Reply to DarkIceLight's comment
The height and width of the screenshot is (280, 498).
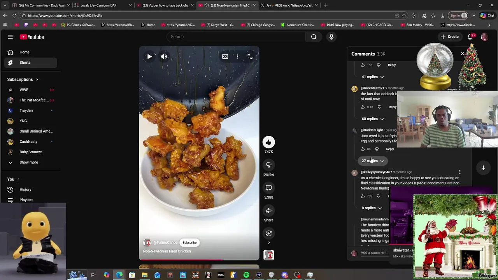tap(390, 149)
